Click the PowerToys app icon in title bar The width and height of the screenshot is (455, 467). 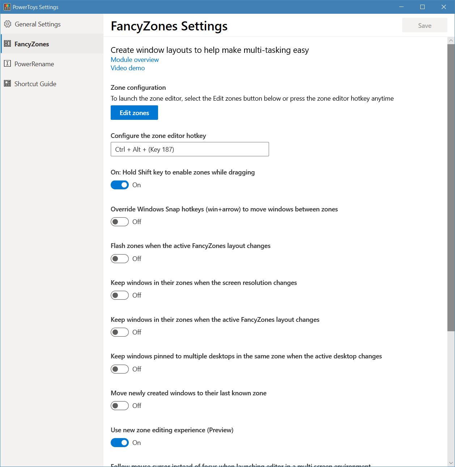(7, 7)
